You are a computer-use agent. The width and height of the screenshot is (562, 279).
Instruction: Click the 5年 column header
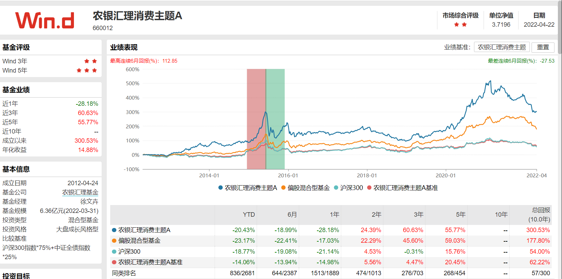[460, 215]
